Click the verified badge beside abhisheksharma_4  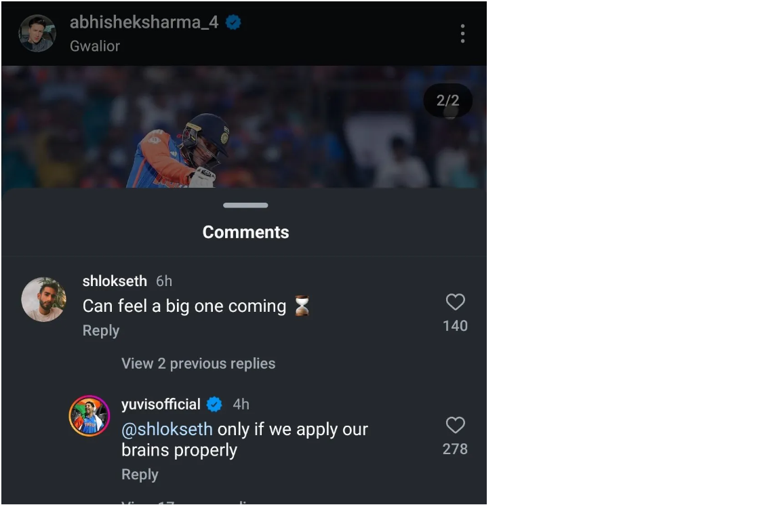coord(233,23)
